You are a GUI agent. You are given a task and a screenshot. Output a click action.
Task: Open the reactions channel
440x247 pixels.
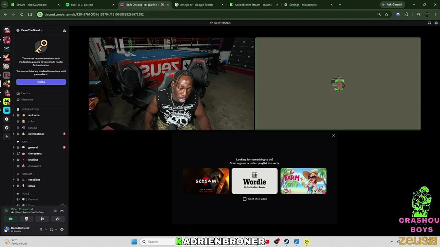pyautogui.click(x=34, y=180)
